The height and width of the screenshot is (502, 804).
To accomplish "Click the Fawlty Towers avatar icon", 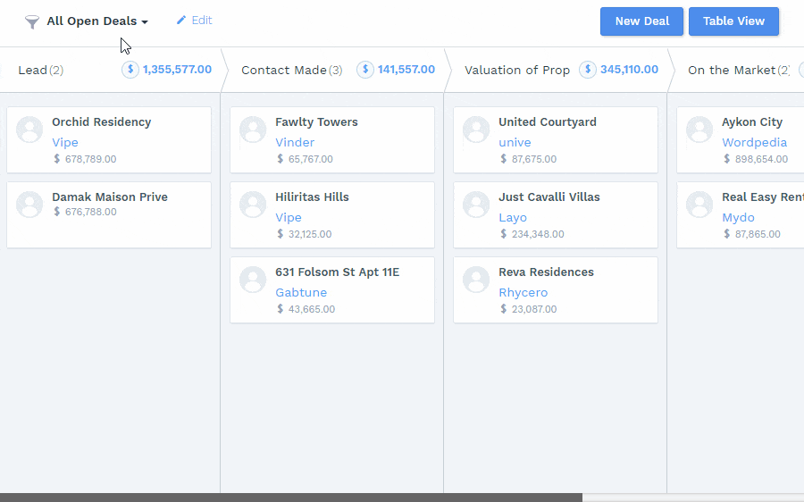I will click(x=253, y=130).
